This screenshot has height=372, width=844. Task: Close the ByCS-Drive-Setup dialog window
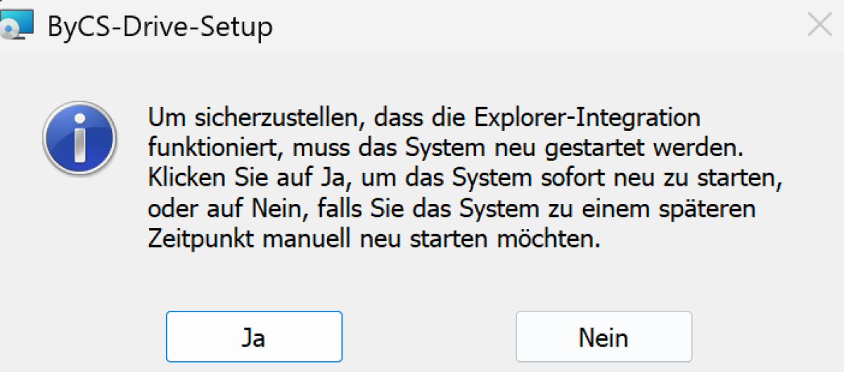pyautogui.click(x=820, y=25)
